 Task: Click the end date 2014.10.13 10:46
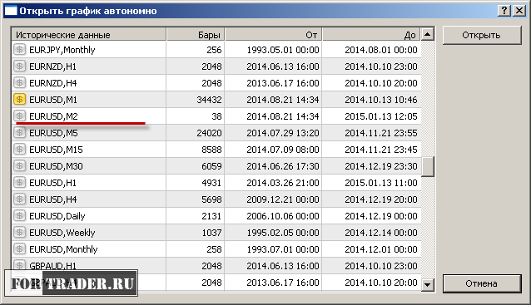pos(381,100)
